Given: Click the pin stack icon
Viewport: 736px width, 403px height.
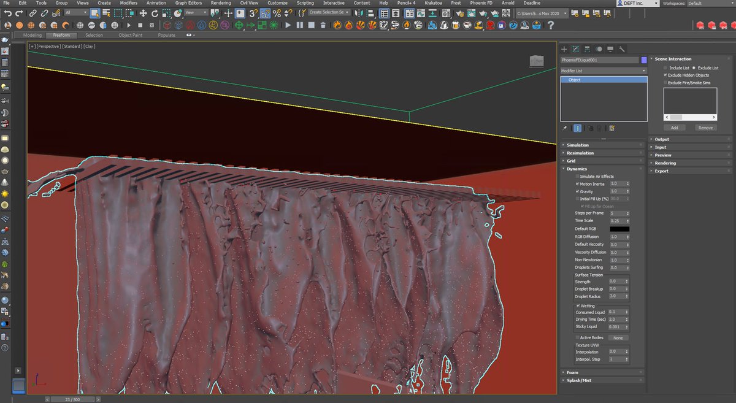Looking at the screenshot, I should [x=564, y=128].
